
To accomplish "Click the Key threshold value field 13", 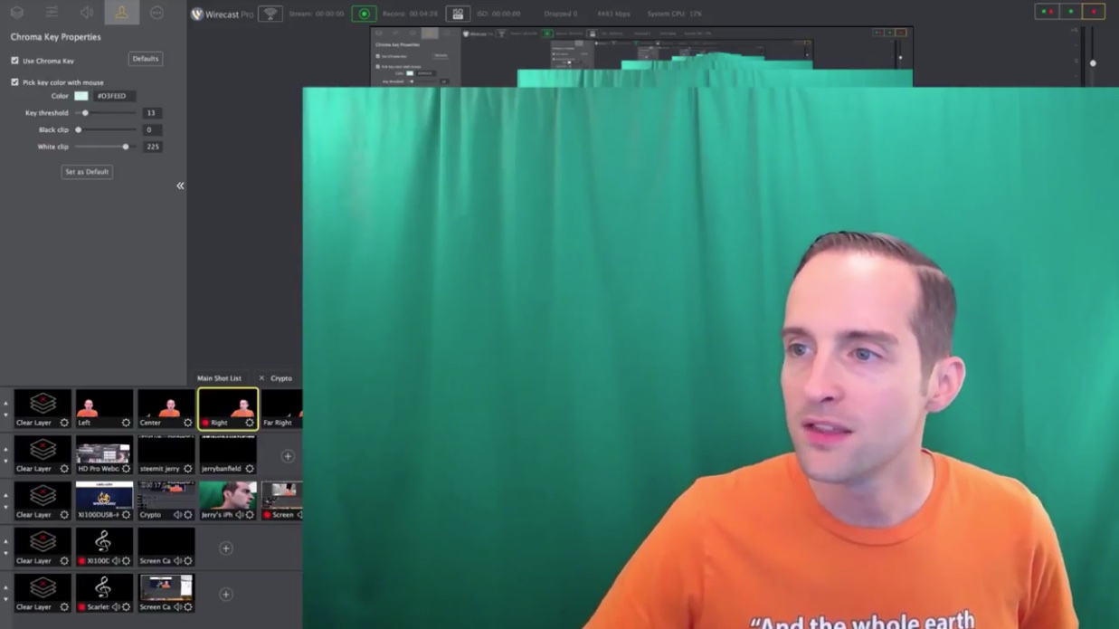I will pos(151,113).
